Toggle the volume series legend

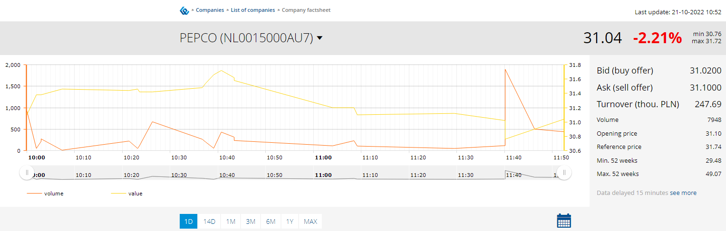point(45,194)
